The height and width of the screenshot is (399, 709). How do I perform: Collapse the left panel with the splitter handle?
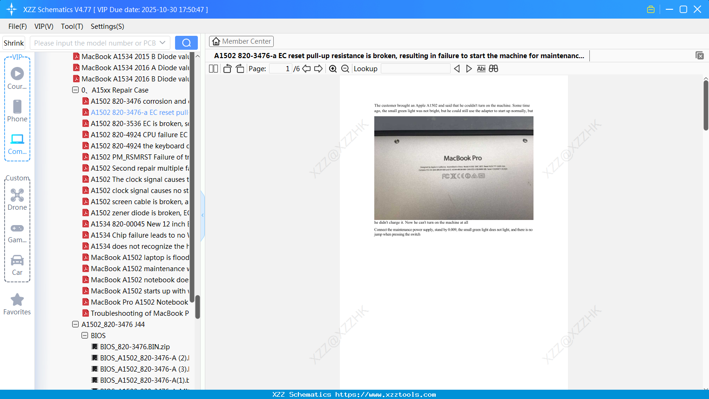pos(203,215)
